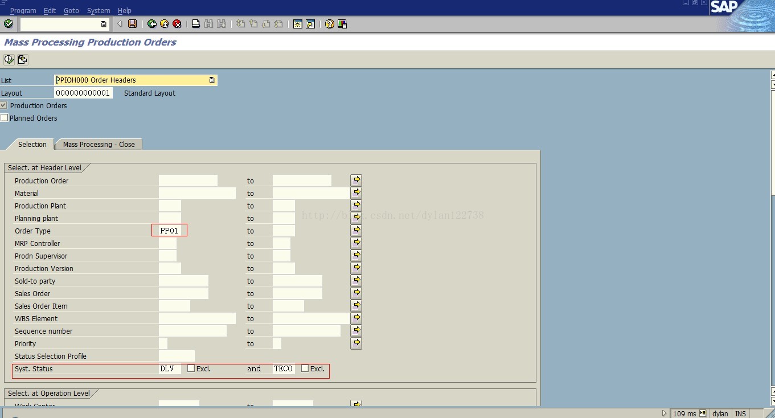Viewport: 775px width, 418px height.
Task: Click the Last Page icon
Action: coord(278,24)
